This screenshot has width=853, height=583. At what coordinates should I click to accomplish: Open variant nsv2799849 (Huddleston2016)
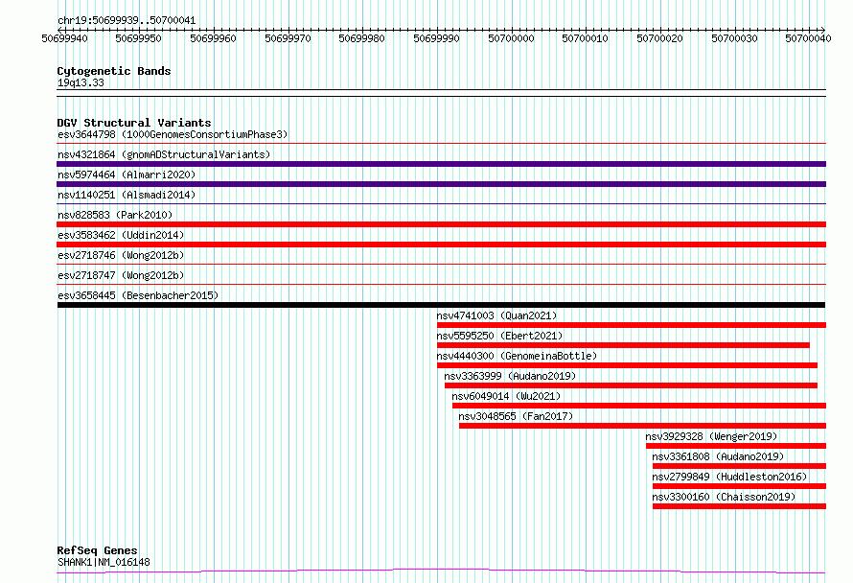[x=729, y=477]
